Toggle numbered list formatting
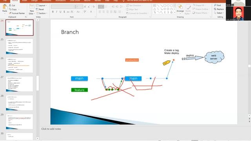251x141 pixels. (x=107, y=7)
